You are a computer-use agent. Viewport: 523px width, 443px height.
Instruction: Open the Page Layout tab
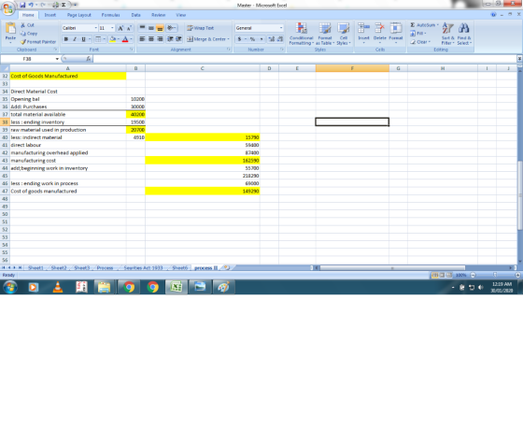(x=79, y=15)
